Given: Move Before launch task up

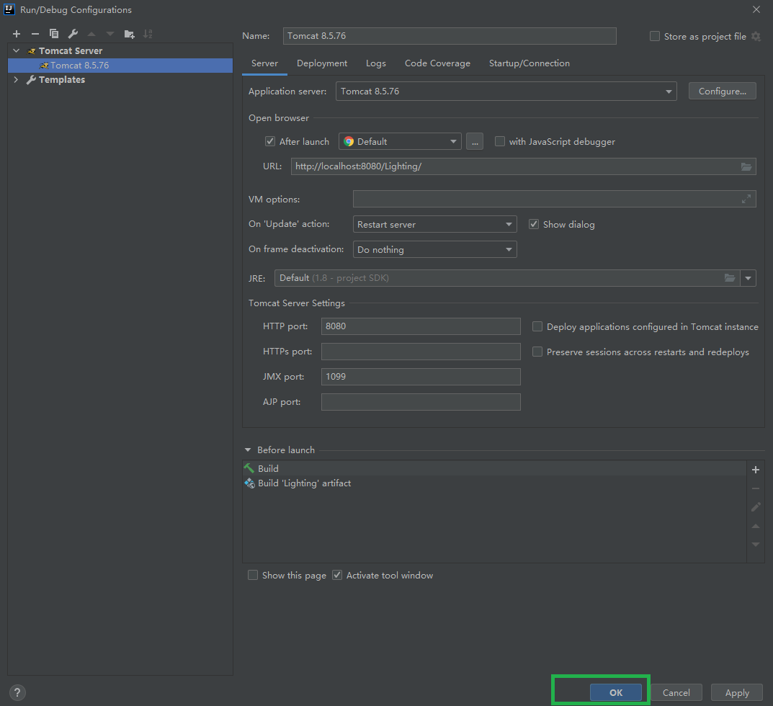Looking at the screenshot, I should click(x=755, y=526).
